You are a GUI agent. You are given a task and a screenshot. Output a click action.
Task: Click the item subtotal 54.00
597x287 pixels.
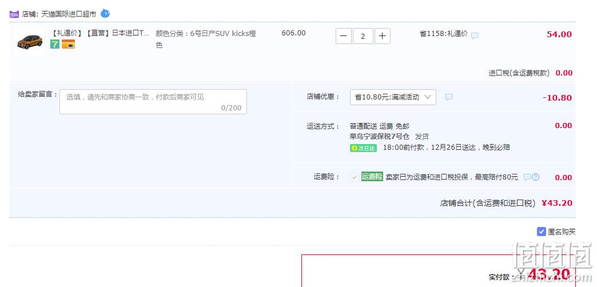click(559, 34)
